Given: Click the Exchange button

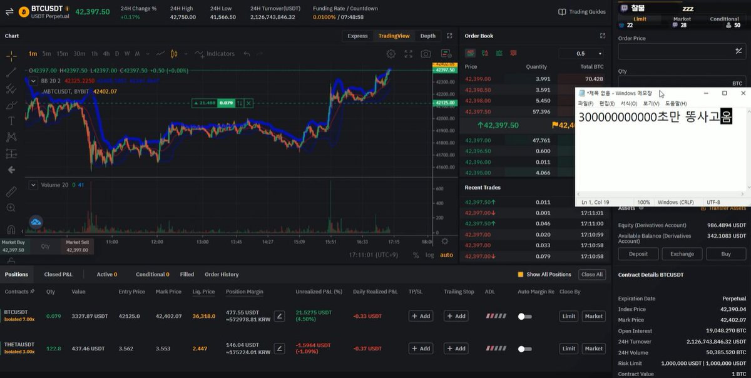Looking at the screenshot, I should pyautogui.click(x=682, y=254).
